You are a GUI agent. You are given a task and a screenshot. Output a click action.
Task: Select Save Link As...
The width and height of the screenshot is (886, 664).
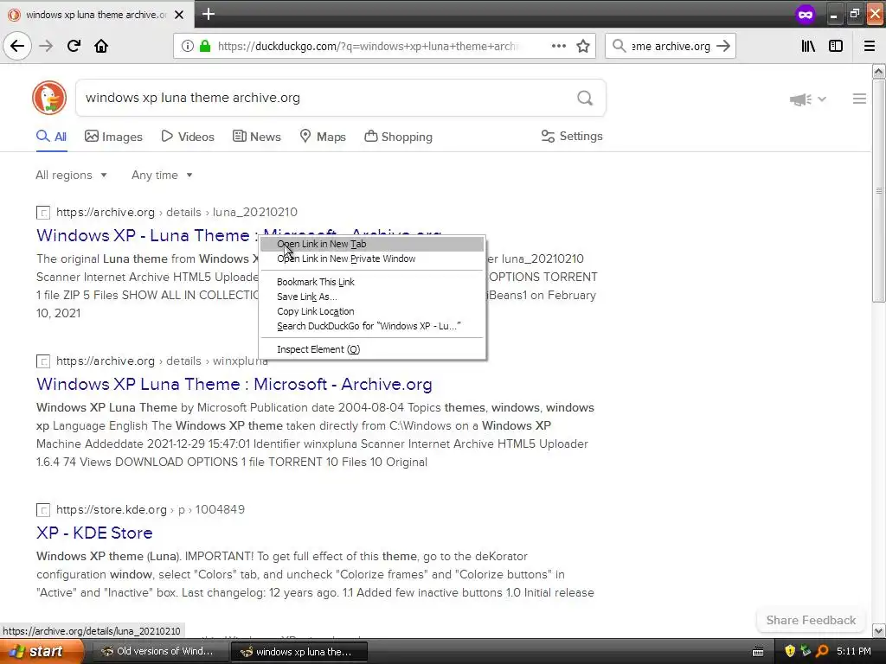(372, 297)
